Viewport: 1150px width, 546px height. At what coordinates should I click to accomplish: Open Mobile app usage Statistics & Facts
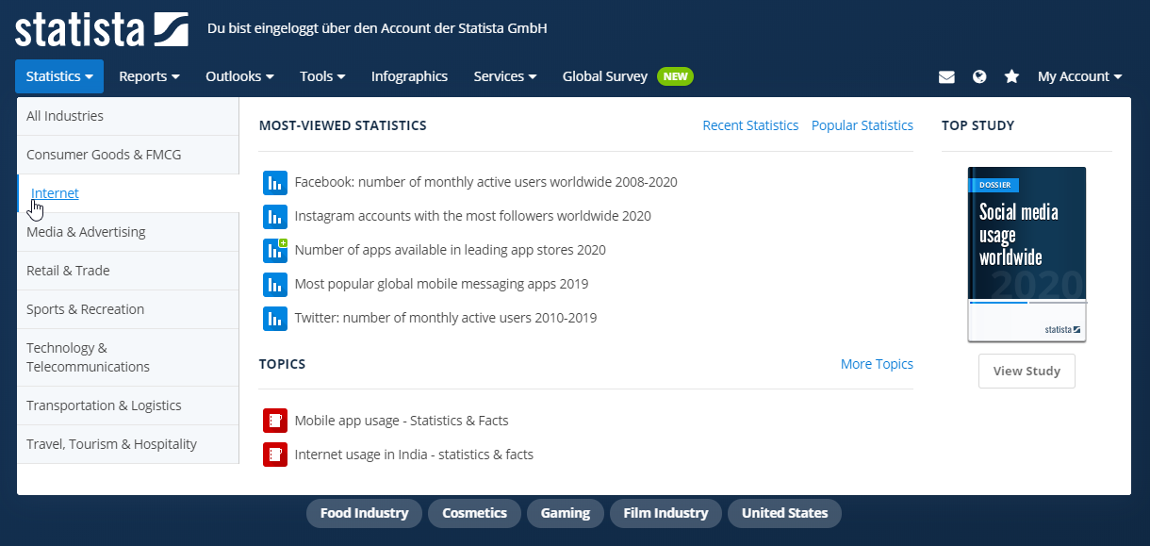(x=402, y=421)
